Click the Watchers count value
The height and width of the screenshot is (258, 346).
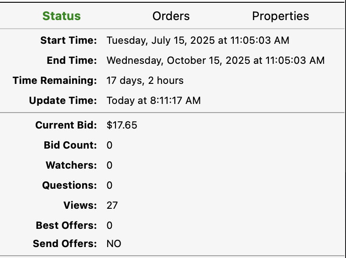pos(110,165)
